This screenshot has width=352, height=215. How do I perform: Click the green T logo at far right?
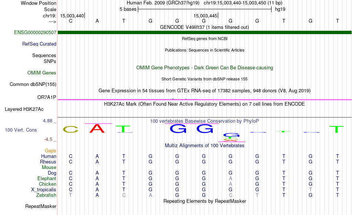click(336, 129)
